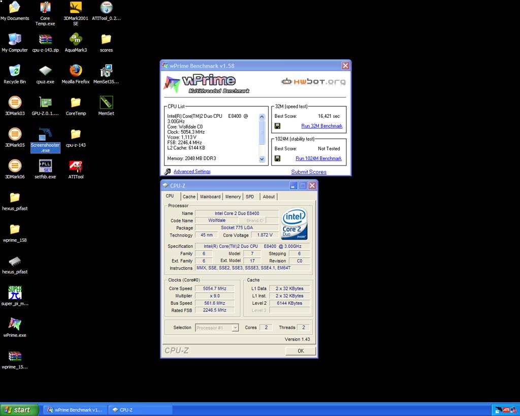Minimize the CPU-Z window
The image size is (520, 416).
293,186
